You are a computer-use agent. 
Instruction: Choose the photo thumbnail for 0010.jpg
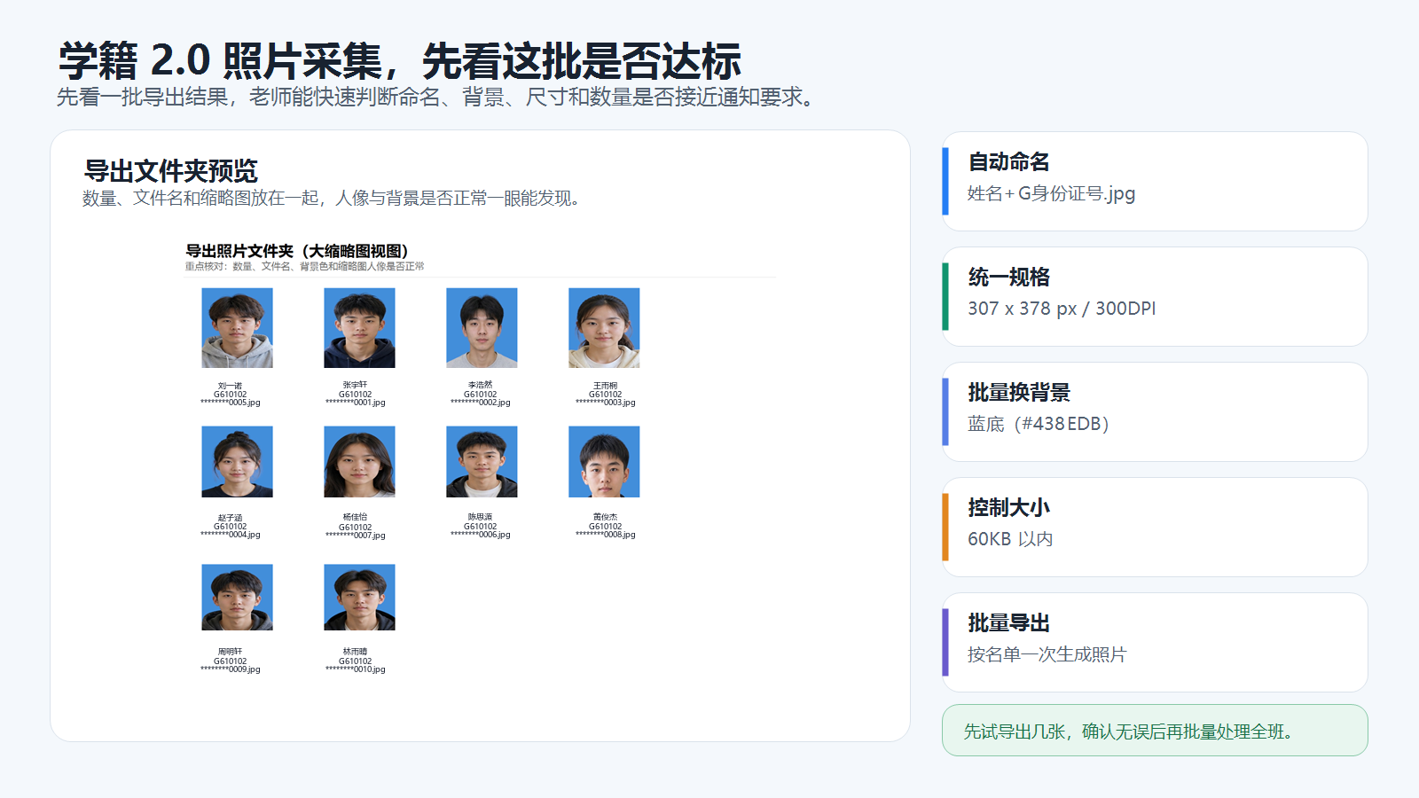click(359, 598)
